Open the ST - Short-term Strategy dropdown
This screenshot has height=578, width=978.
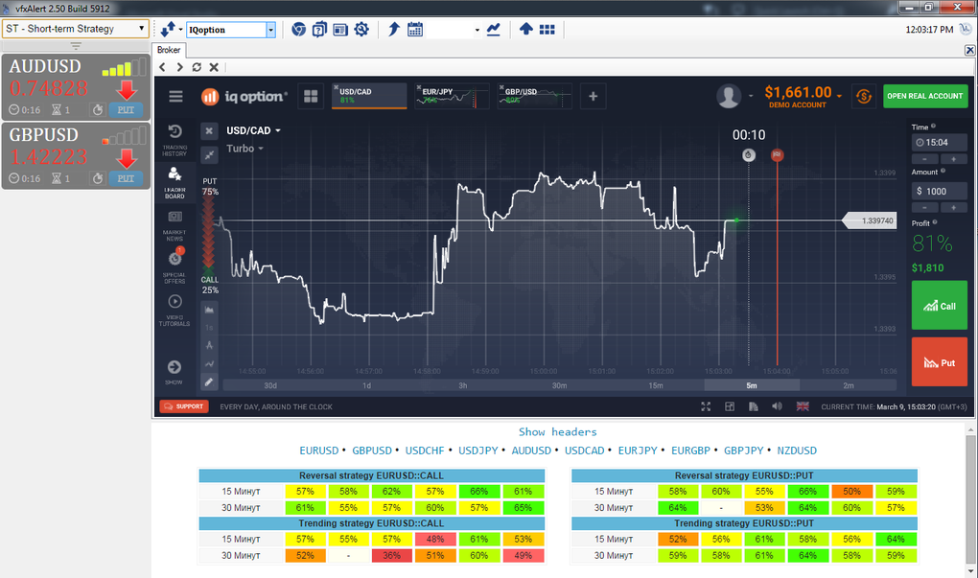click(x=76, y=29)
